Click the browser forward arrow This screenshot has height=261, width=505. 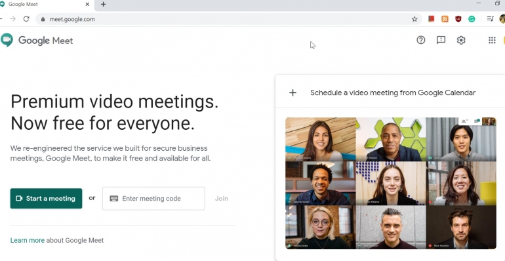pyautogui.click(x=13, y=19)
